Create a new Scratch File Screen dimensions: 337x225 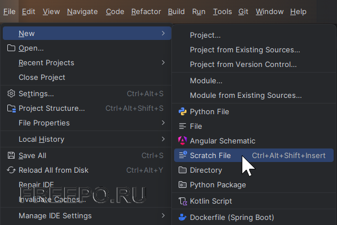click(x=254, y=155)
